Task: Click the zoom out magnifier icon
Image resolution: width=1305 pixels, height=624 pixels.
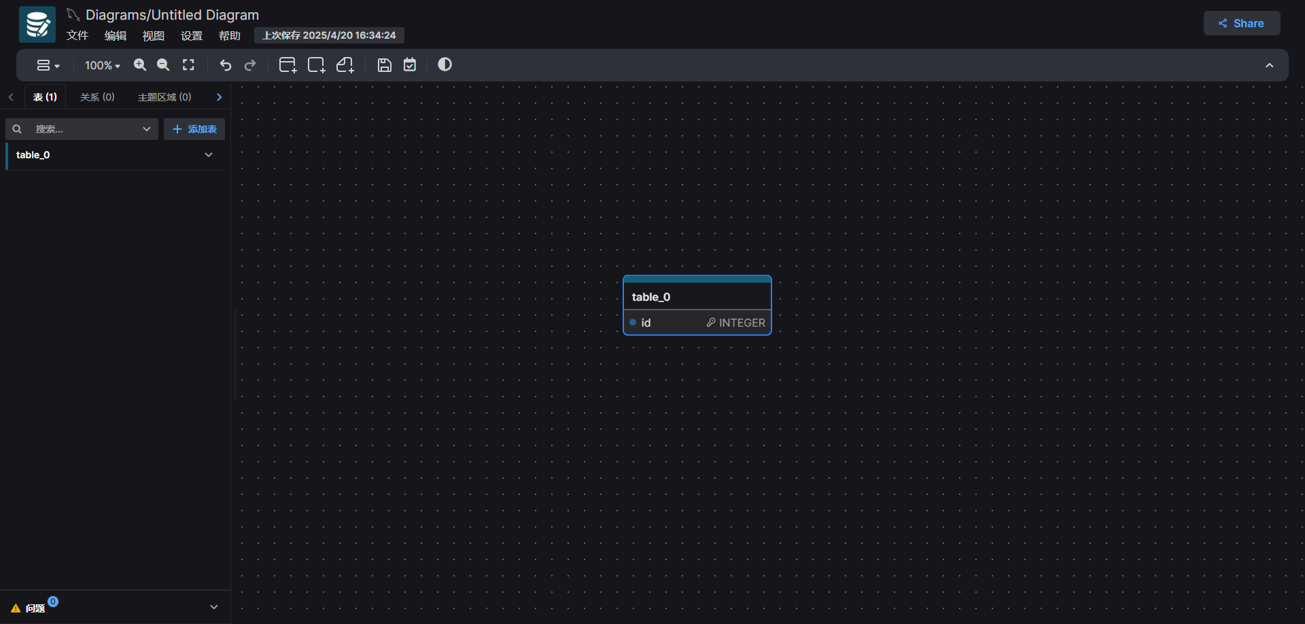Action: tap(163, 65)
